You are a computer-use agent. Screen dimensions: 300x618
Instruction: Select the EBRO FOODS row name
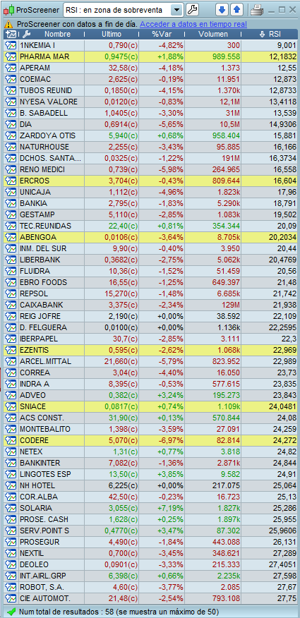[x=43, y=282]
